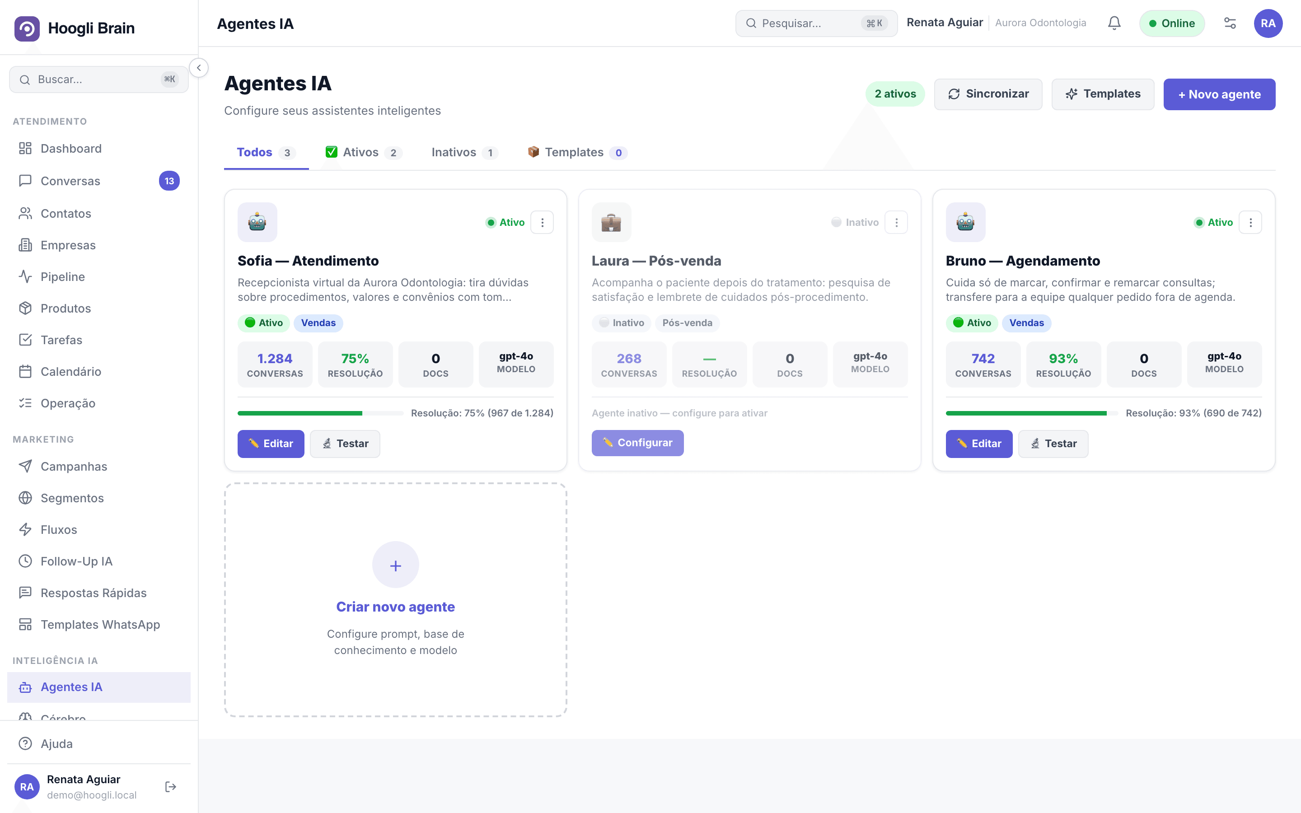Viewport: 1301px width, 813px height.
Task: Toggle the Online status pill
Action: 1172,23
